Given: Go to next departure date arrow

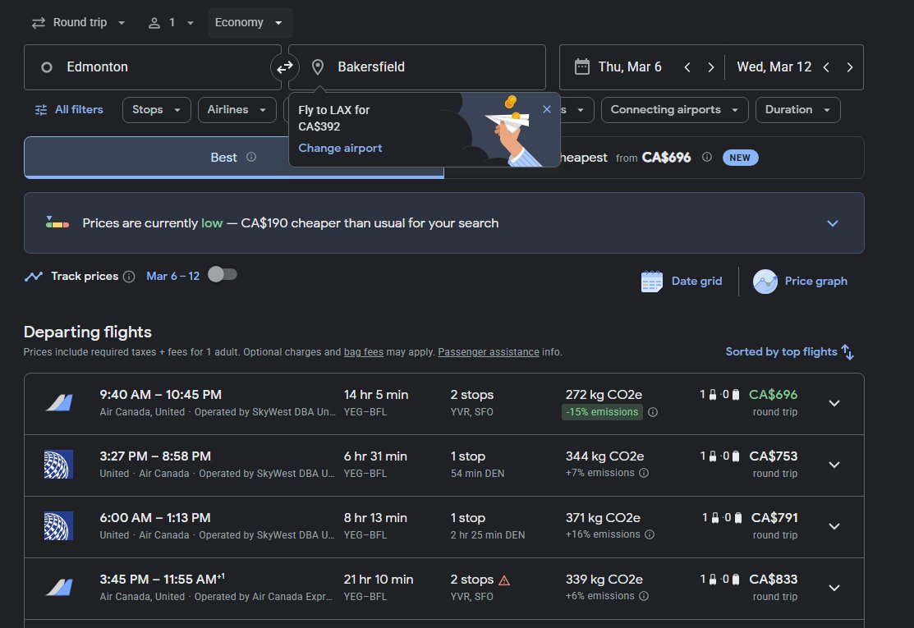Looking at the screenshot, I should (710, 67).
